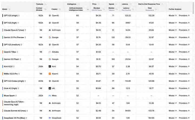Expand End-to-End Response Time group

point(162,4)
